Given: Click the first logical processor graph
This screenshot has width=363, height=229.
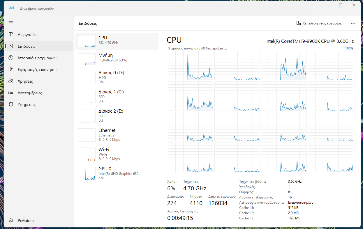Looking at the screenshot, I should (x=190, y=65).
